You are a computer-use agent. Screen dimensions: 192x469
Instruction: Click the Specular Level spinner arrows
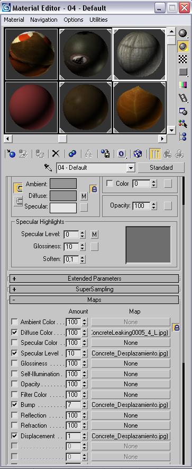(83, 234)
